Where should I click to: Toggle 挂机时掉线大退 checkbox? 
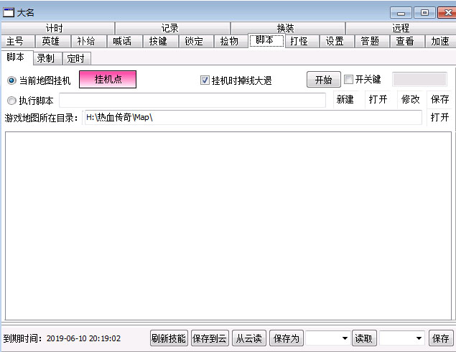pos(236,80)
